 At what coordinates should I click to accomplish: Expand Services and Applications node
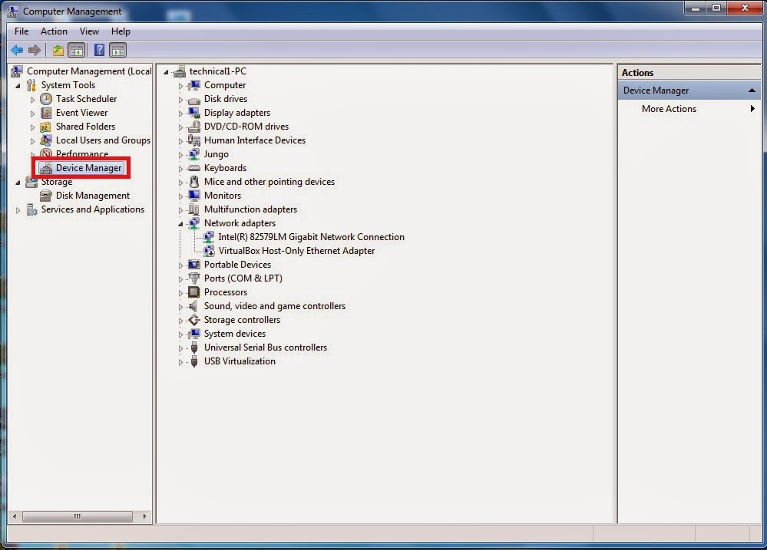[18, 210]
